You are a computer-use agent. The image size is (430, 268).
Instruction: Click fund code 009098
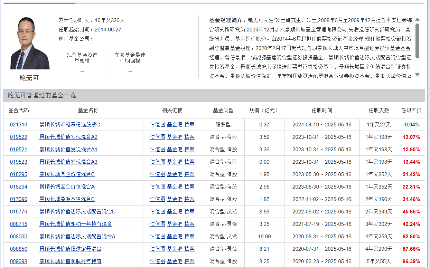19,261
